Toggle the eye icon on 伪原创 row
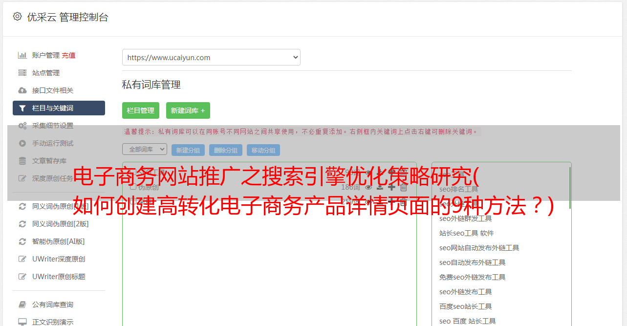Screen dimensions: 627x326 tap(368, 187)
